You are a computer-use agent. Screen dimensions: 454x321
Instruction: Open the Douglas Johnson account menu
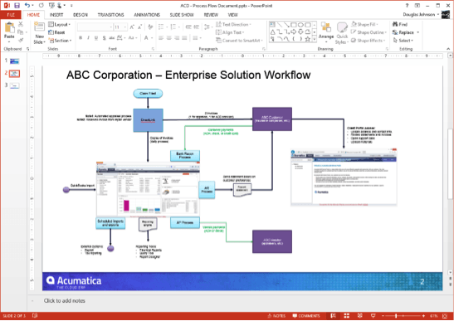click(x=421, y=14)
